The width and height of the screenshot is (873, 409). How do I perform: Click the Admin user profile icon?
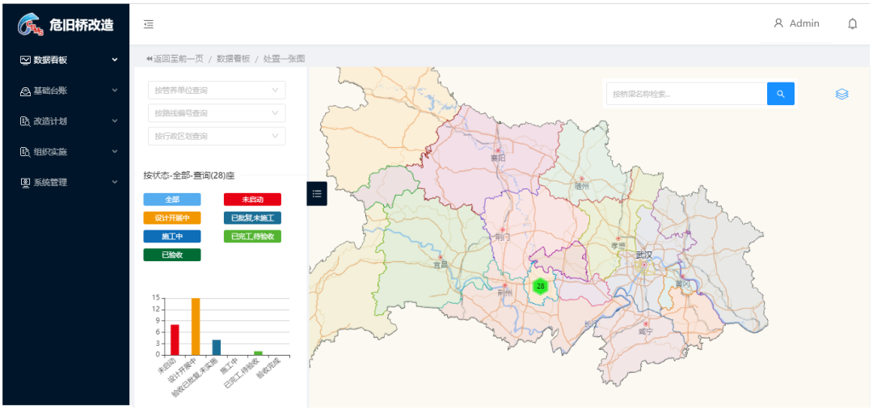778,23
